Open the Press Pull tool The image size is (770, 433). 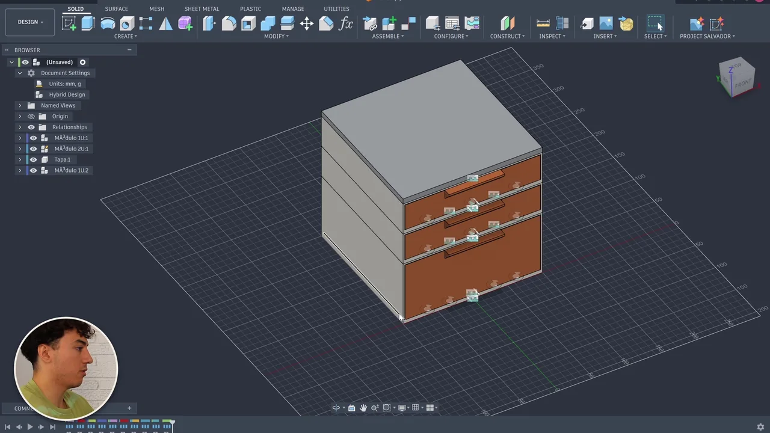coord(209,23)
